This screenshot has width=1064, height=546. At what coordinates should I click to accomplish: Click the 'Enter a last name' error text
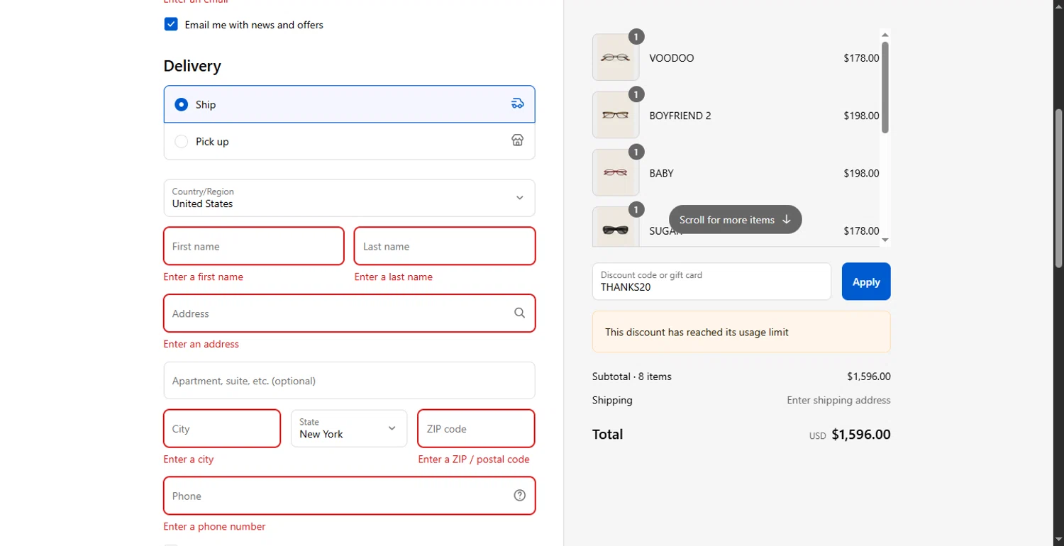point(394,277)
